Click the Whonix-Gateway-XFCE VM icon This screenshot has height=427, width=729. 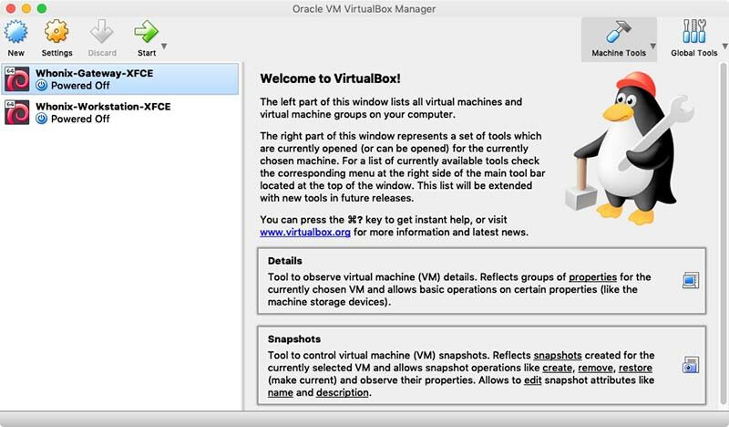tap(18, 79)
